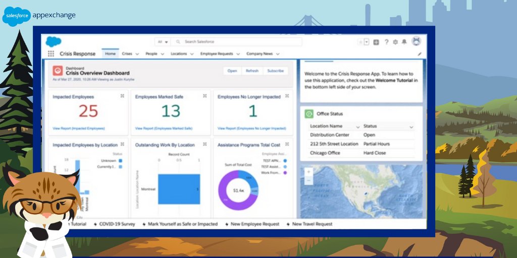The height and width of the screenshot is (258, 517).
Task: Expand the Employee Requests tab chevron
Action: (238, 54)
